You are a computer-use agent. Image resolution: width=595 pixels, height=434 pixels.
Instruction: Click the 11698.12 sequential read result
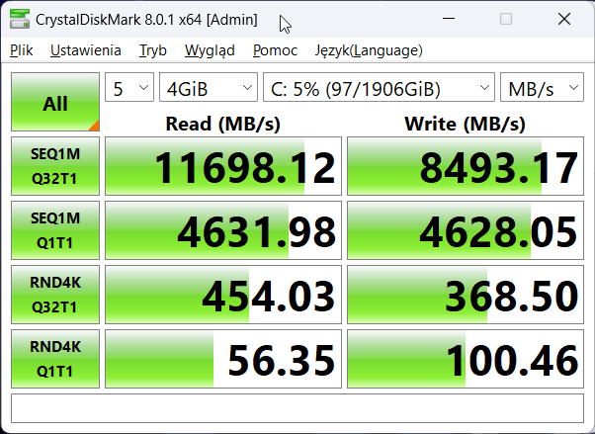pos(223,167)
